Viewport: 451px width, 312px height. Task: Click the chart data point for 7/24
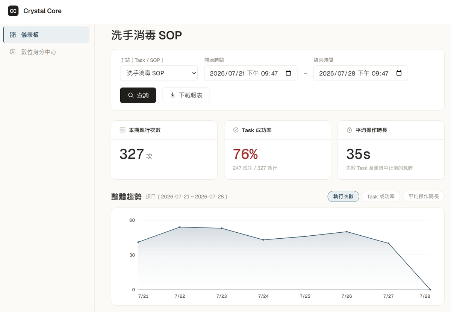coord(263,240)
